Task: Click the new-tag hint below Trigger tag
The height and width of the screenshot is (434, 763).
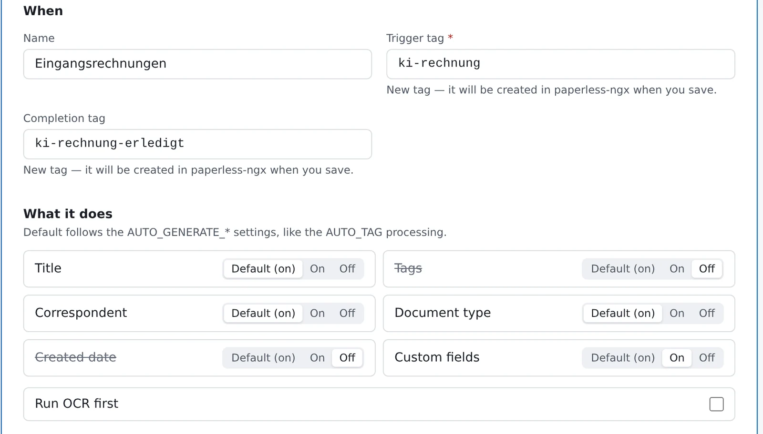Action: tap(551, 90)
